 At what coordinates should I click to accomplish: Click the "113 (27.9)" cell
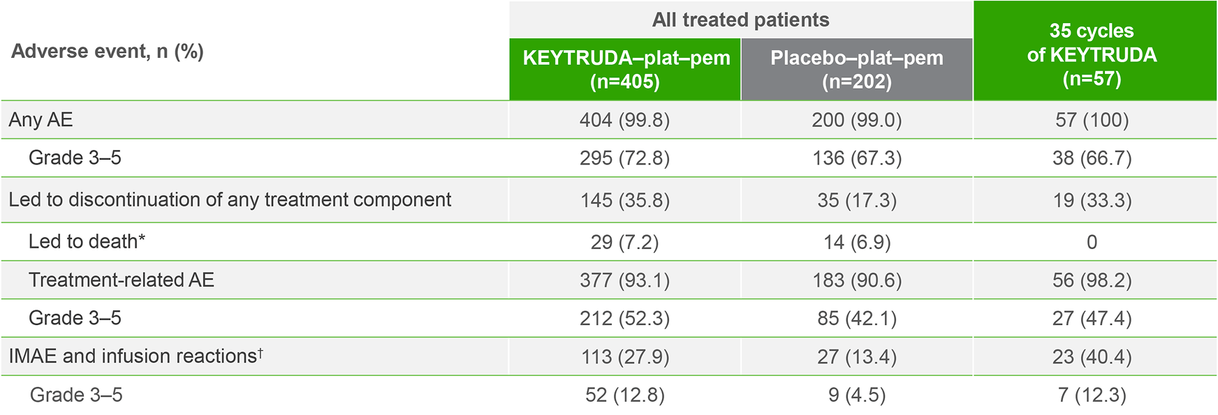coord(624,357)
